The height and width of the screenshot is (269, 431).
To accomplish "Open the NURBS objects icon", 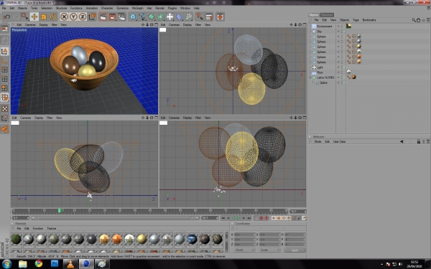I will (x=152, y=16).
